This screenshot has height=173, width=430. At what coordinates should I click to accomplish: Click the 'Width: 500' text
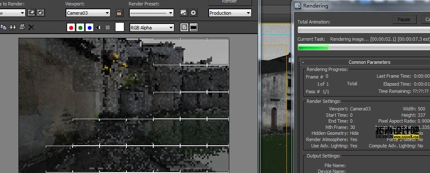tap(414, 109)
